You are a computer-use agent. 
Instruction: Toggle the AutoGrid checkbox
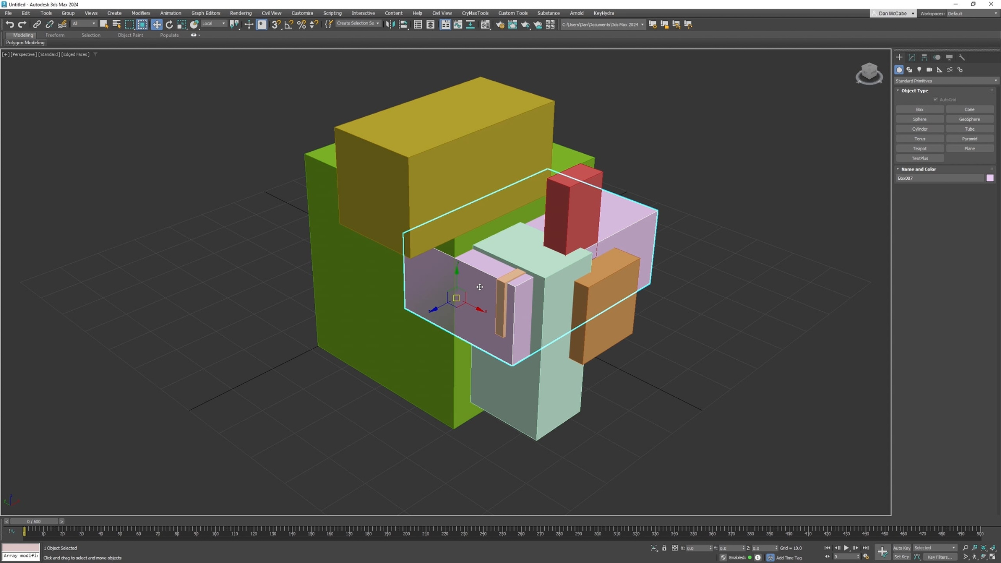coord(936,100)
